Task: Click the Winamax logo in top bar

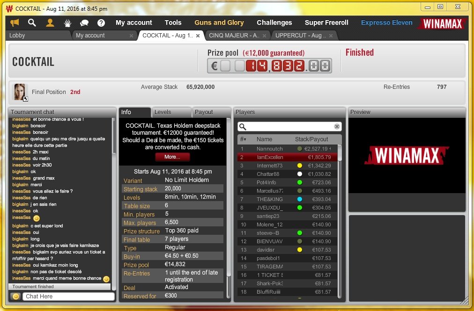Action: point(442,23)
